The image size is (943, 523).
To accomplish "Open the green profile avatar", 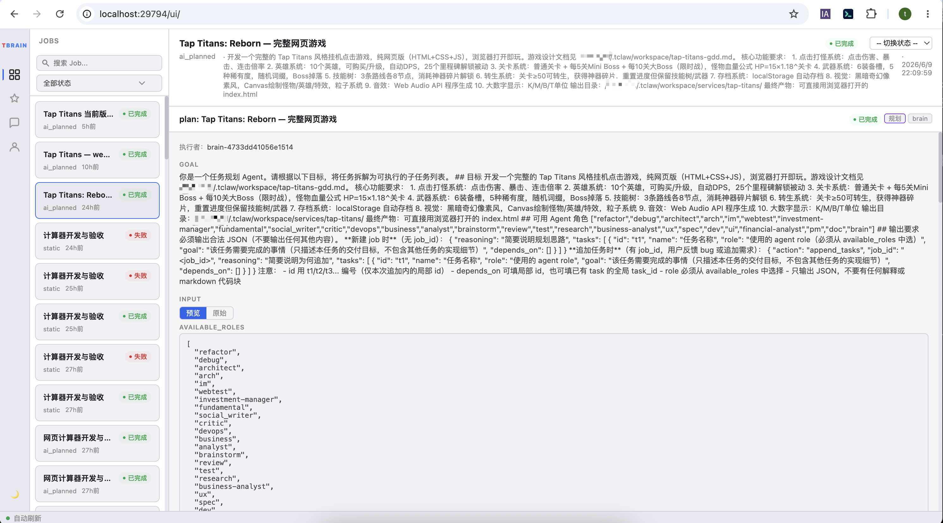I will [x=905, y=14].
